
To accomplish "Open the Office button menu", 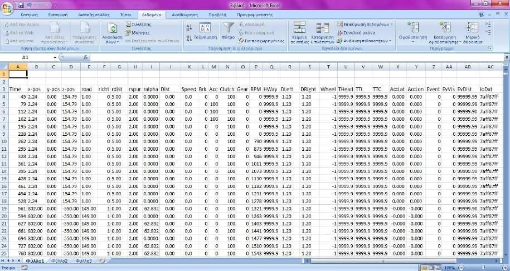I will [7, 8].
